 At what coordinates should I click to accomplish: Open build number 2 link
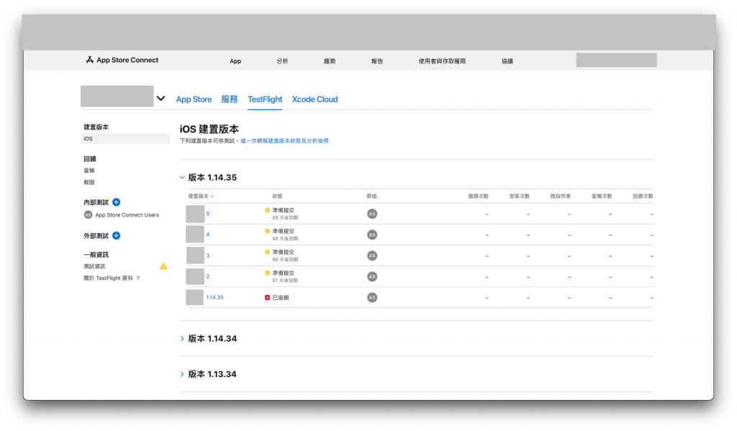point(208,276)
